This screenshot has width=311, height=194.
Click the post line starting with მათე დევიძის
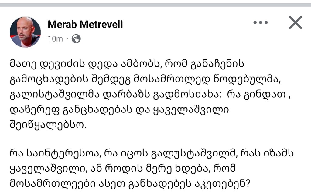click(x=127, y=64)
